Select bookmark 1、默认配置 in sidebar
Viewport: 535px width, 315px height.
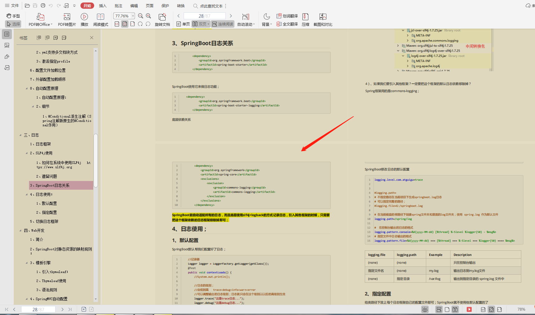coord(47,203)
